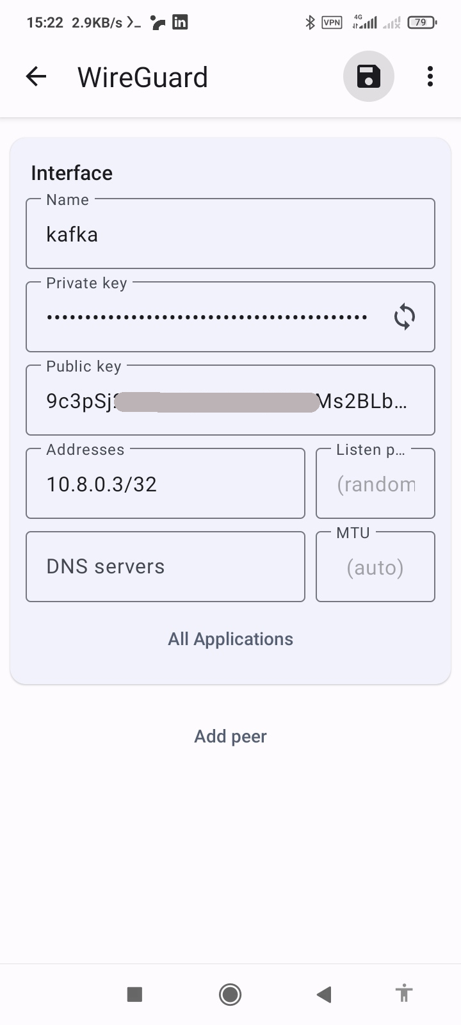Tap the accessibility figure icon
The height and width of the screenshot is (1025, 461).
(x=403, y=994)
